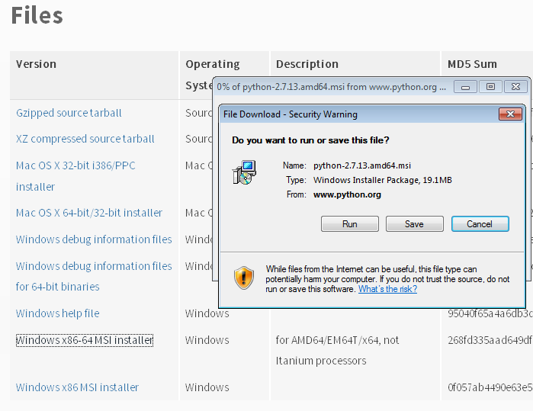
Task: Click File Download - Security Warning title text
Action: [291, 114]
